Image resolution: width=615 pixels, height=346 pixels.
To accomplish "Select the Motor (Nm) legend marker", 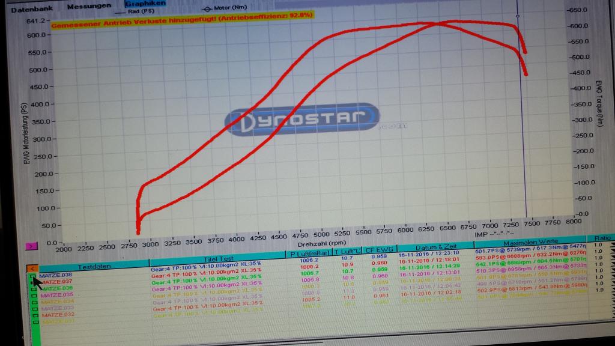I will point(207,9).
